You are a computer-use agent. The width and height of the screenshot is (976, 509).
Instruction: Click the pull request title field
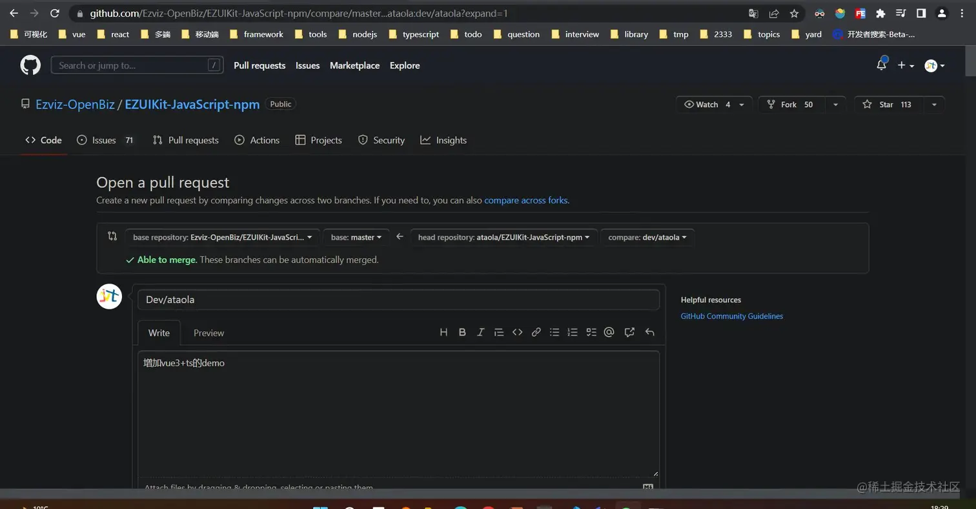coord(398,300)
